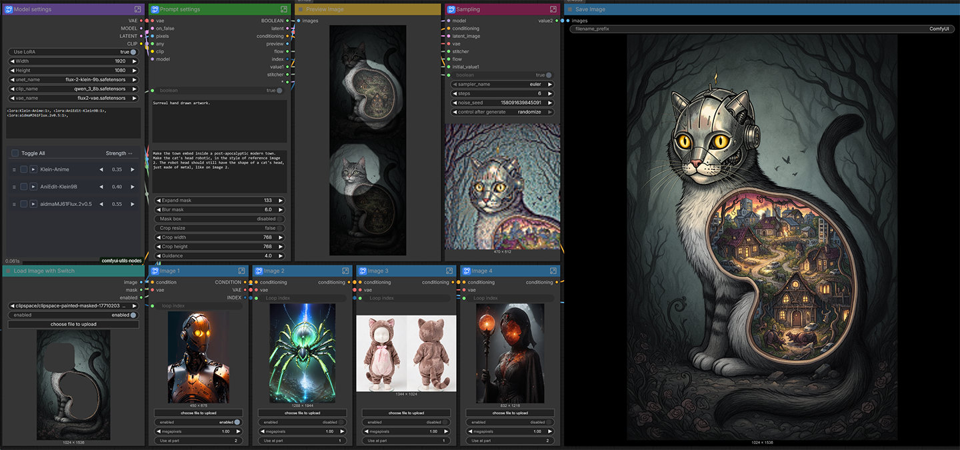Open control after generate dropdown
Viewport: 960px width, 450px height.
502,112
